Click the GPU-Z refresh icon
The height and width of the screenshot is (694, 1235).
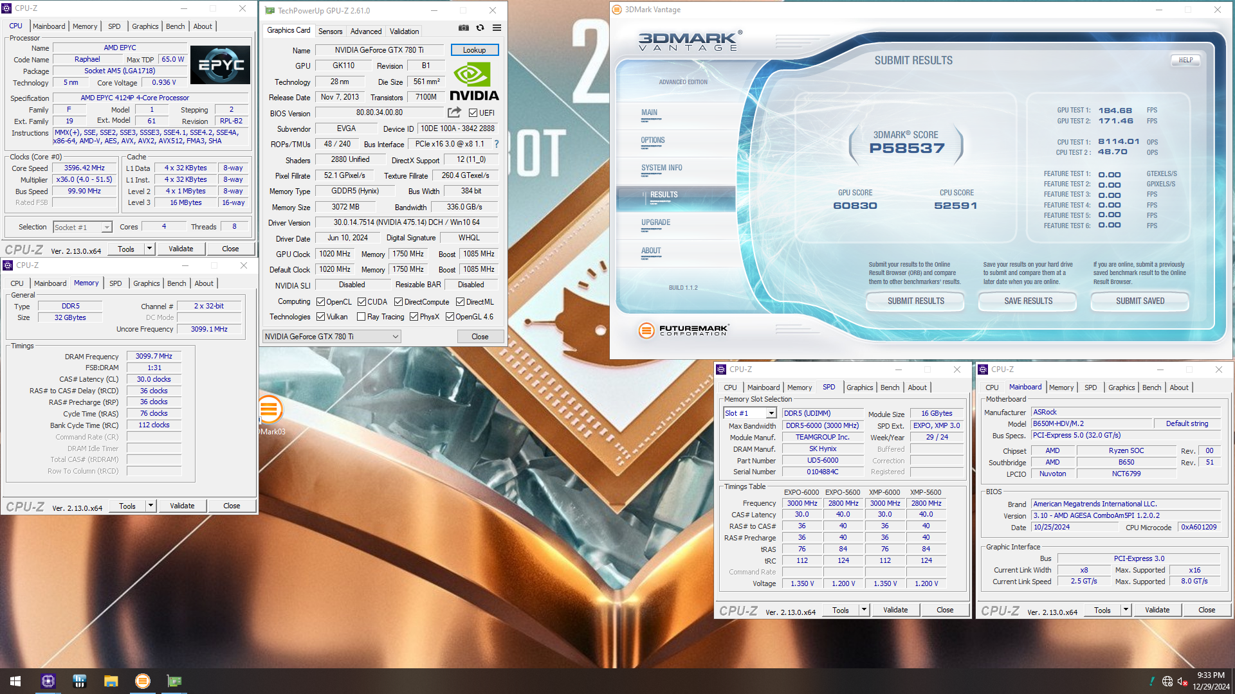point(480,28)
